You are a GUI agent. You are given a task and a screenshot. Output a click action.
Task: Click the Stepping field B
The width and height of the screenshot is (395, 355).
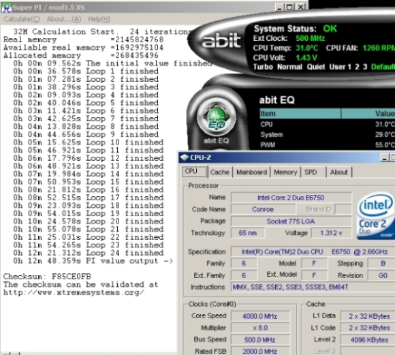pos(381,264)
